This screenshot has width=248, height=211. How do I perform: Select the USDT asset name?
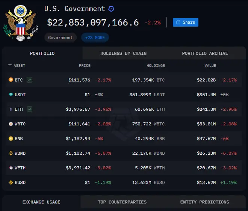pyautogui.click(x=20, y=95)
